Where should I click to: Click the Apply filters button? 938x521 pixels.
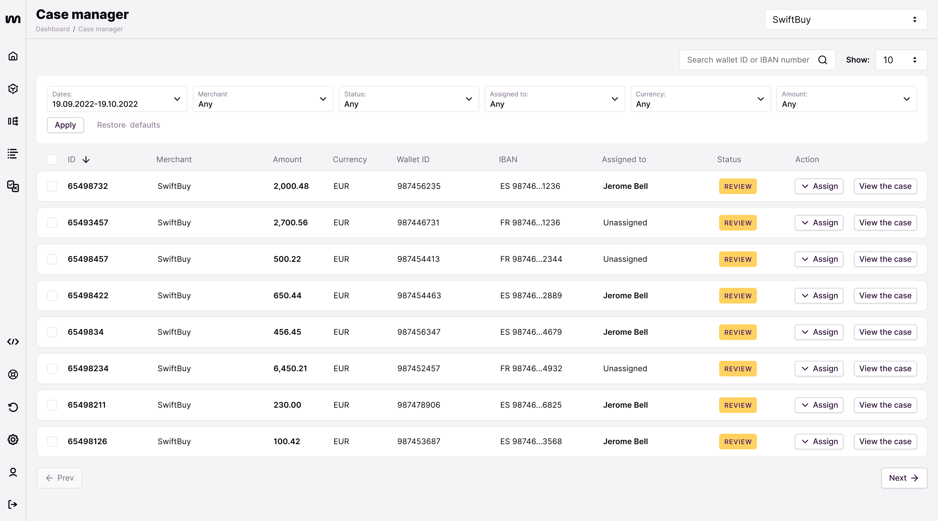[65, 125]
